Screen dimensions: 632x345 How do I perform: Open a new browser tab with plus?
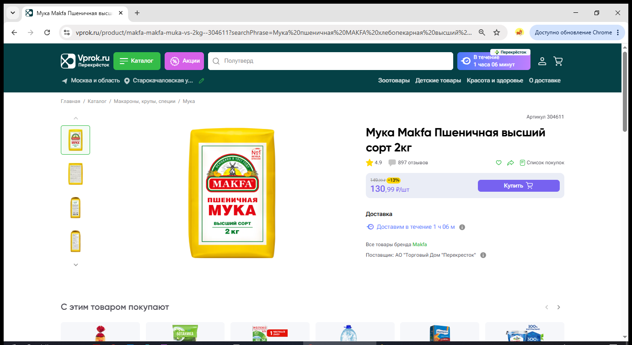tap(137, 13)
